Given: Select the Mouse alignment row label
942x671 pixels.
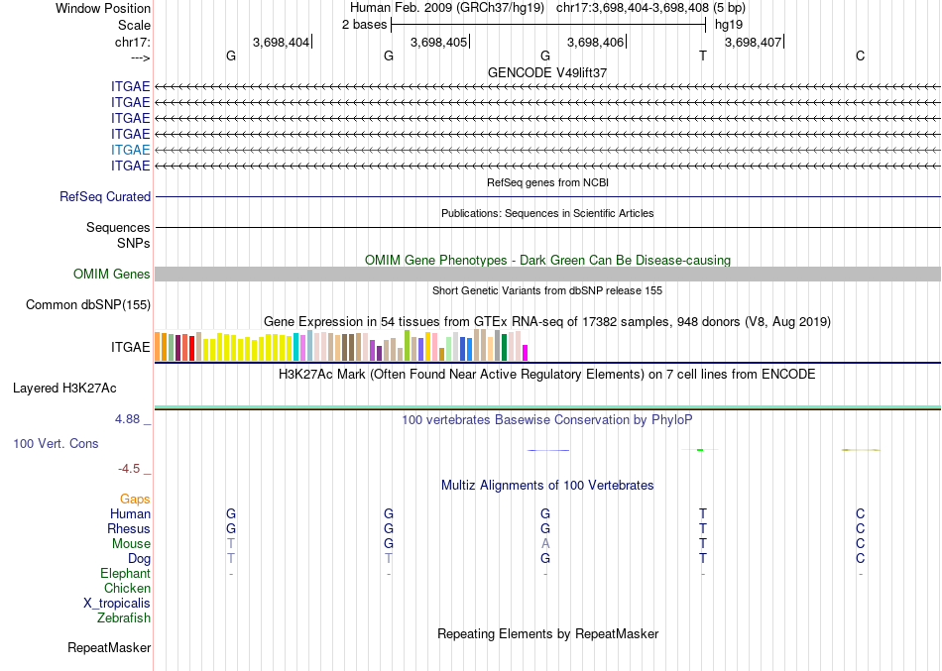Looking at the screenshot, I should click(131, 544).
